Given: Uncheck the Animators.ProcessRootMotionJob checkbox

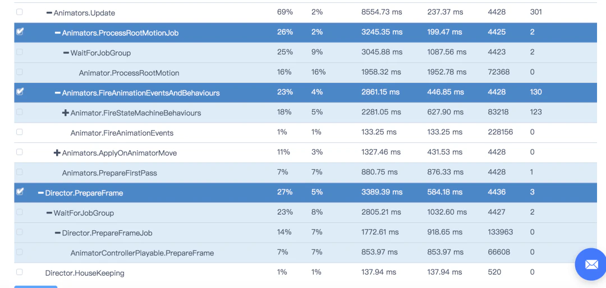Looking at the screenshot, I should pos(19,31).
